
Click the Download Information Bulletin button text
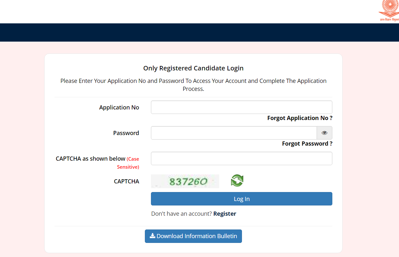(x=197, y=236)
